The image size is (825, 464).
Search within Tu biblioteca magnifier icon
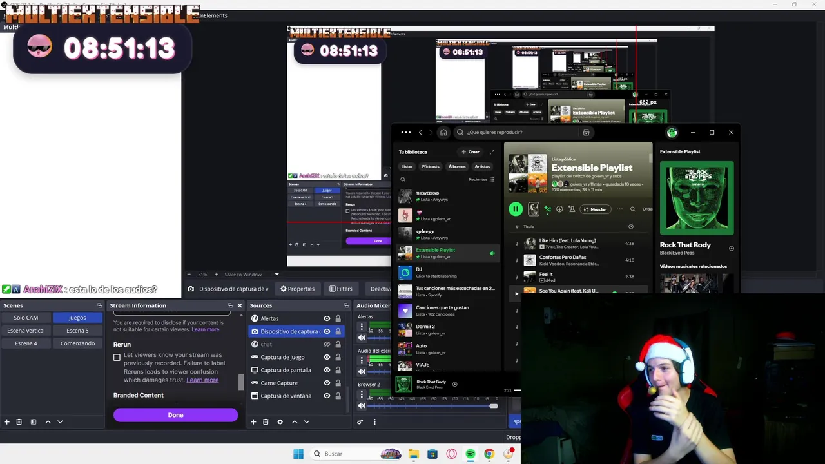tap(403, 180)
